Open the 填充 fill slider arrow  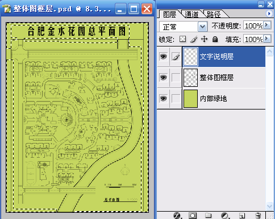[x=267, y=39]
